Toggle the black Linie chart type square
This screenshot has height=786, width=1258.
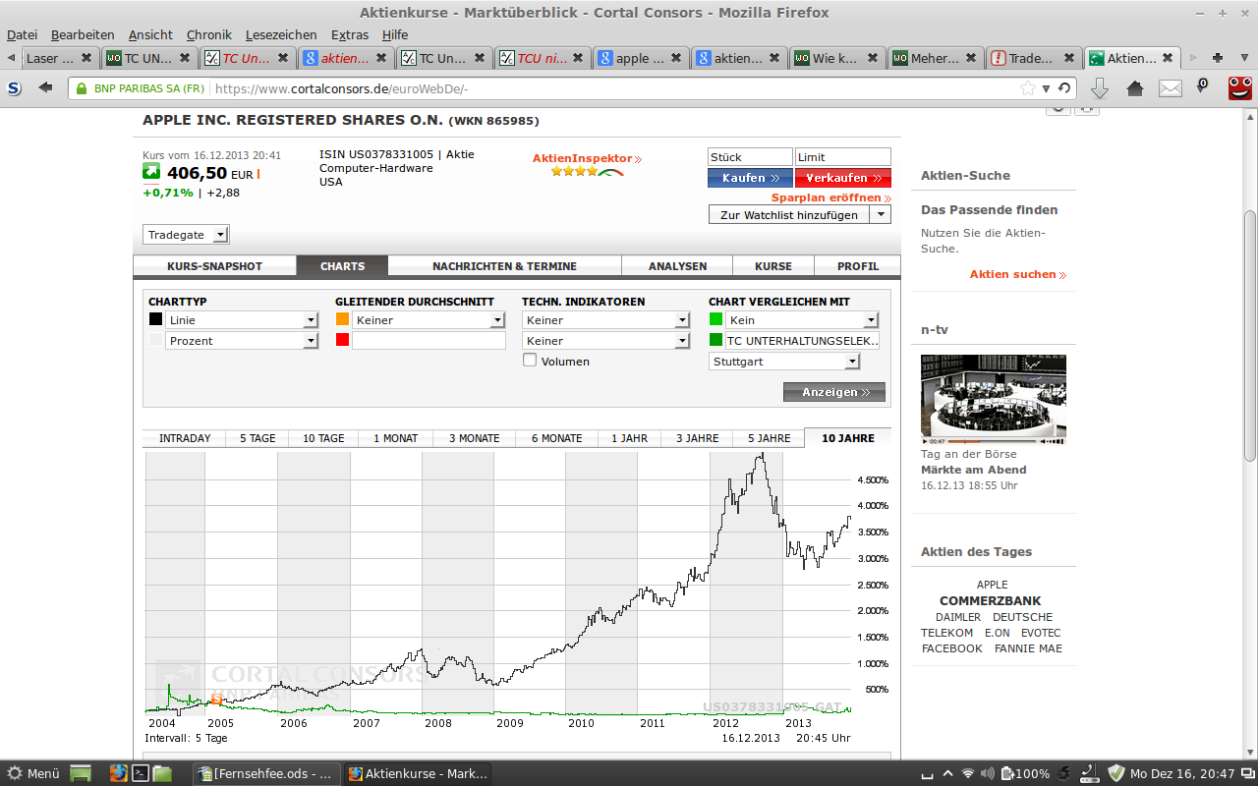pyautogui.click(x=154, y=318)
